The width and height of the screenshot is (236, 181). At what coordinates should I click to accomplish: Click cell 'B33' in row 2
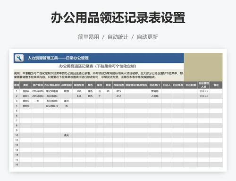click(79, 96)
